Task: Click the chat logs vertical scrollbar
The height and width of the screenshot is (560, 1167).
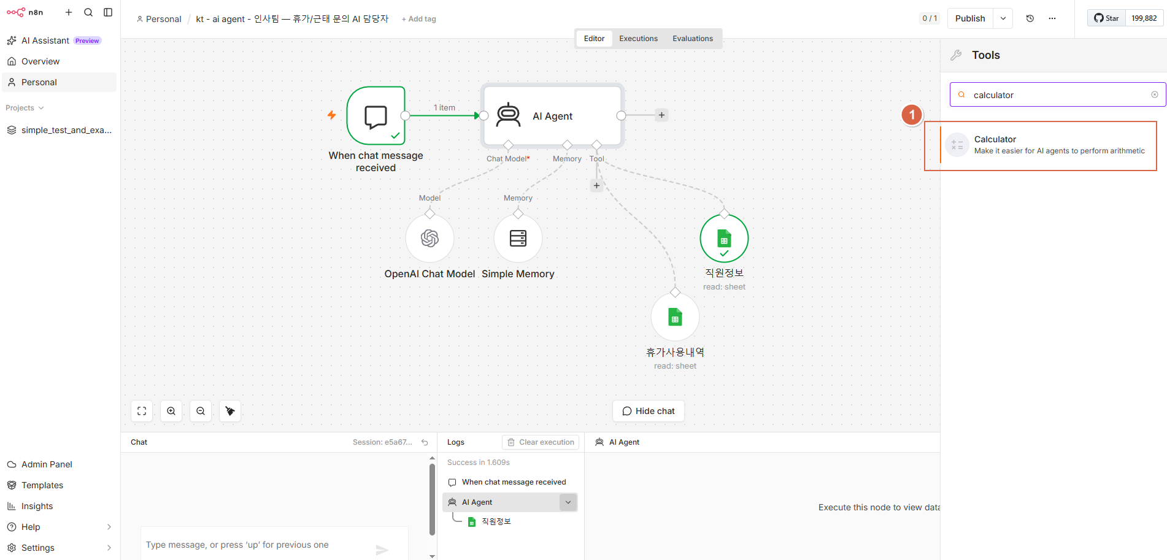Action: click(433, 500)
